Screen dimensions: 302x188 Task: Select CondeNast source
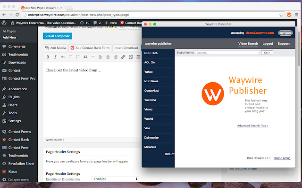[x=151, y=91]
